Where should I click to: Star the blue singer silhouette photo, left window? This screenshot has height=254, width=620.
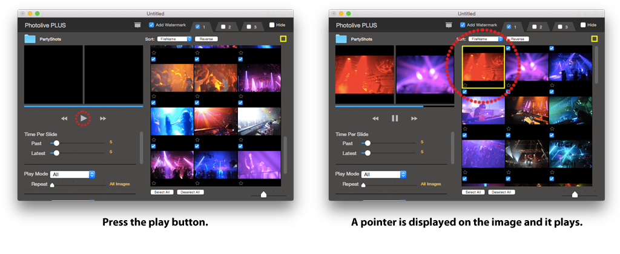pyautogui.click(x=153, y=140)
